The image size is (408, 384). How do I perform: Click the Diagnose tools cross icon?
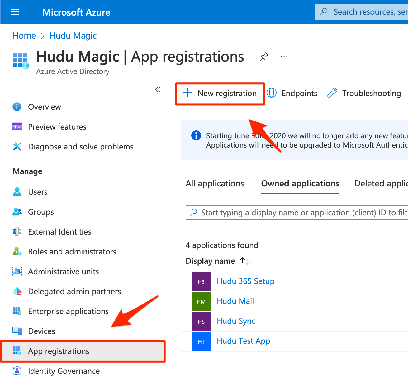[17, 146]
